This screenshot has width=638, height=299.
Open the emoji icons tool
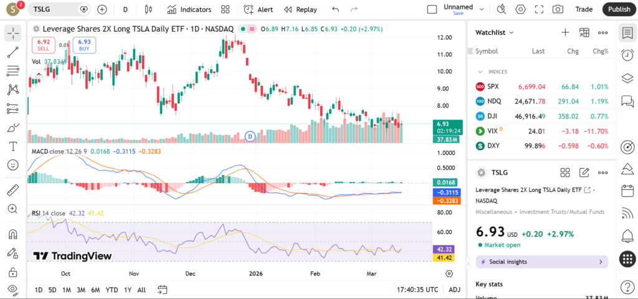(13, 165)
